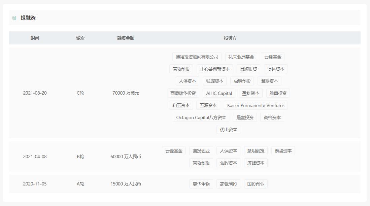Select the 70000 万美元 amount
The width and height of the screenshot is (370, 206).
[x=126, y=93]
